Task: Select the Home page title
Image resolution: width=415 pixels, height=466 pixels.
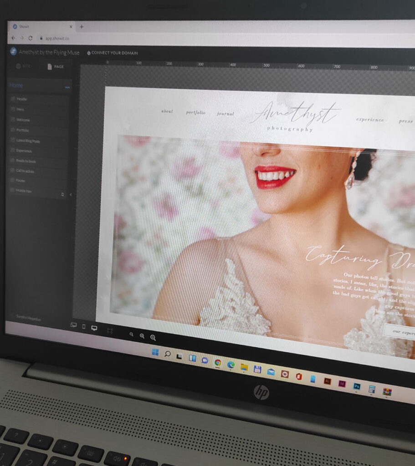Action: [x=16, y=86]
